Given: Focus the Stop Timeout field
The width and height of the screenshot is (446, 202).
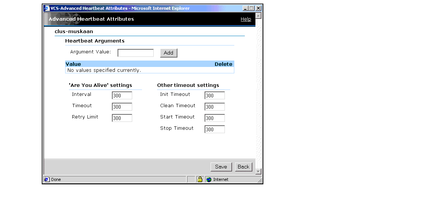Looking at the screenshot, I should (215, 129).
